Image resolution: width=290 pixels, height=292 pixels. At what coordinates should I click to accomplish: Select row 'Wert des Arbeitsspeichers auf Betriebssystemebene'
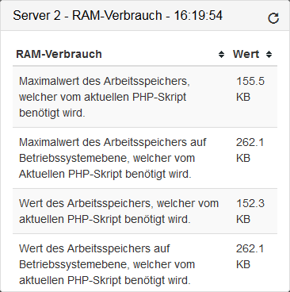[x=145, y=263]
